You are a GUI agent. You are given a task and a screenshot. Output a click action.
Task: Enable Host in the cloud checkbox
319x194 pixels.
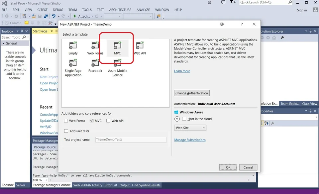[184, 119]
